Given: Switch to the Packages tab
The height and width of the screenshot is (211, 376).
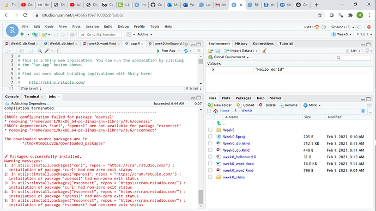Looking at the screenshot, I should coord(243,98).
